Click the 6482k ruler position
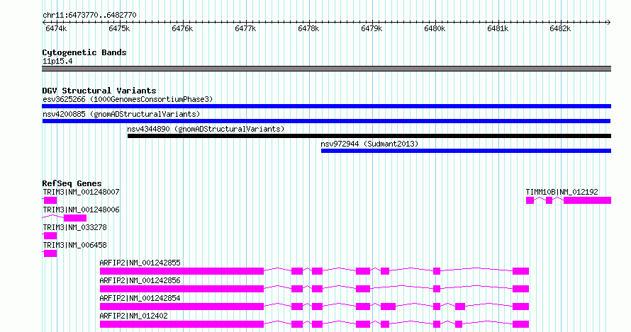Viewport: 631px width, 332px height. (560, 28)
